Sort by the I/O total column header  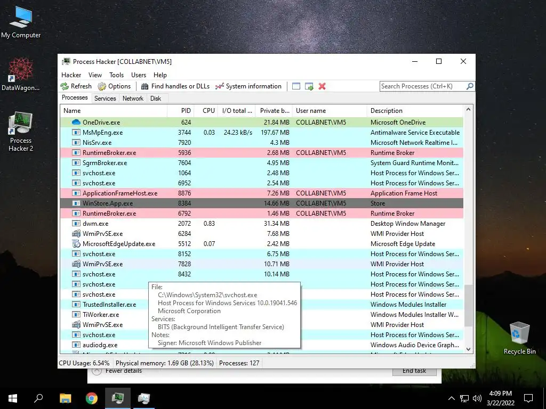[x=237, y=111]
